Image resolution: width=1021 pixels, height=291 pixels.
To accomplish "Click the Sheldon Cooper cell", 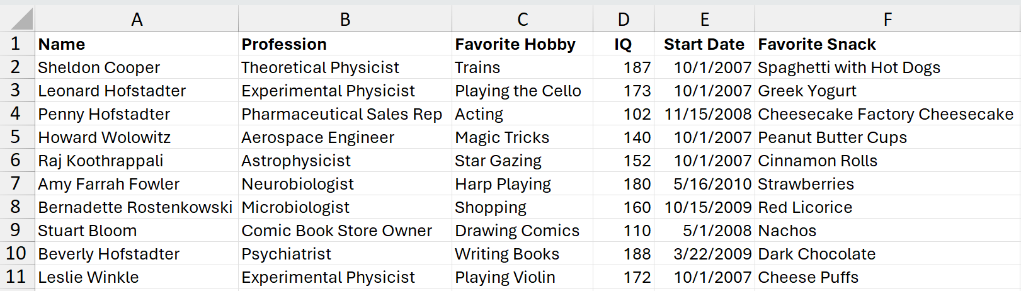I will (x=99, y=67).
